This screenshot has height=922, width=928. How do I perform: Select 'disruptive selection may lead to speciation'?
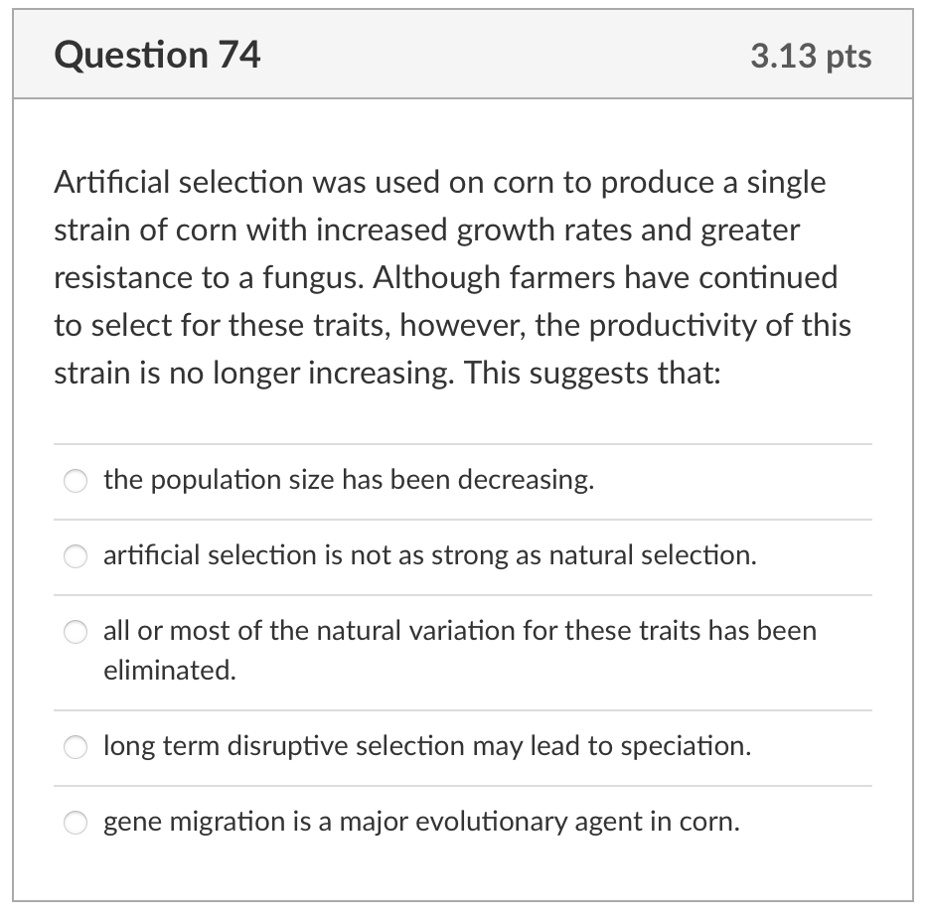click(75, 747)
